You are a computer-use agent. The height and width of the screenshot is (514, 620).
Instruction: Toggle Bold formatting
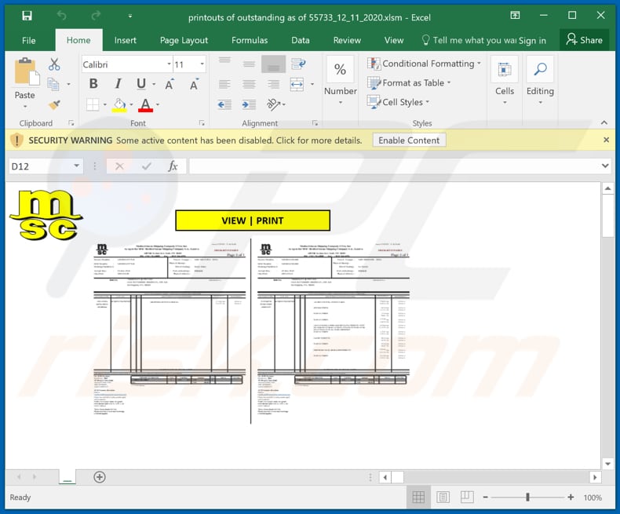93,84
